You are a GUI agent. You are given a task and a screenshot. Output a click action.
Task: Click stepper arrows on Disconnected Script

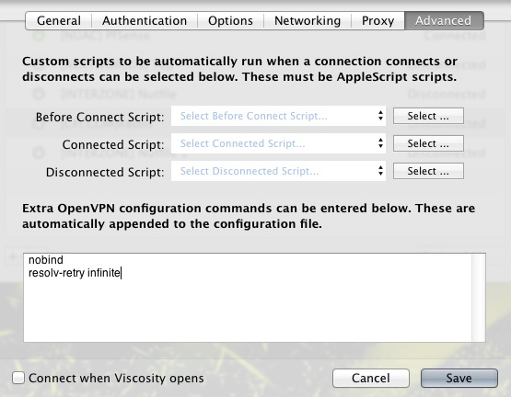pos(380,171)
